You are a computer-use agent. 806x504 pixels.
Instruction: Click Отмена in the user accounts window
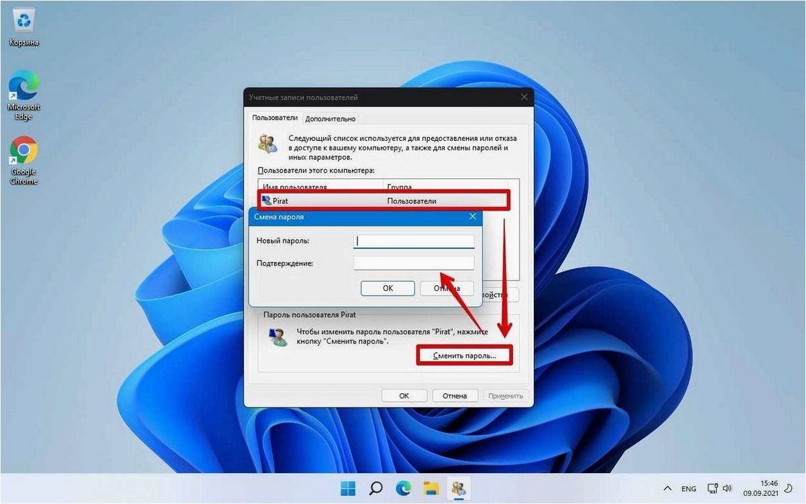click(x=455, y=396)
